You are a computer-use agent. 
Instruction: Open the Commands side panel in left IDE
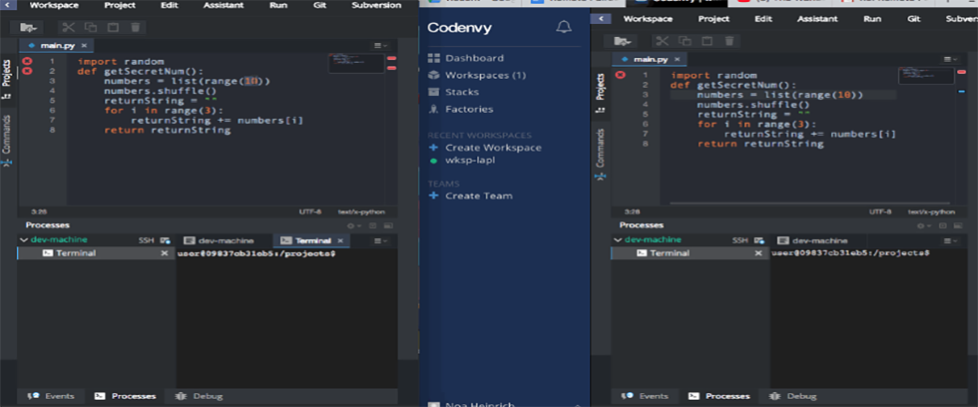click(x=7, y=140)
